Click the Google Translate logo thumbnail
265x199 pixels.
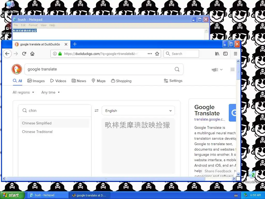232,113
